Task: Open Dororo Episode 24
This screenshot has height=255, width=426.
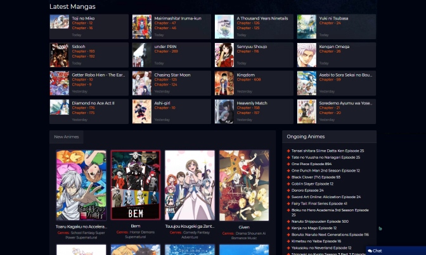Action: 307,190
